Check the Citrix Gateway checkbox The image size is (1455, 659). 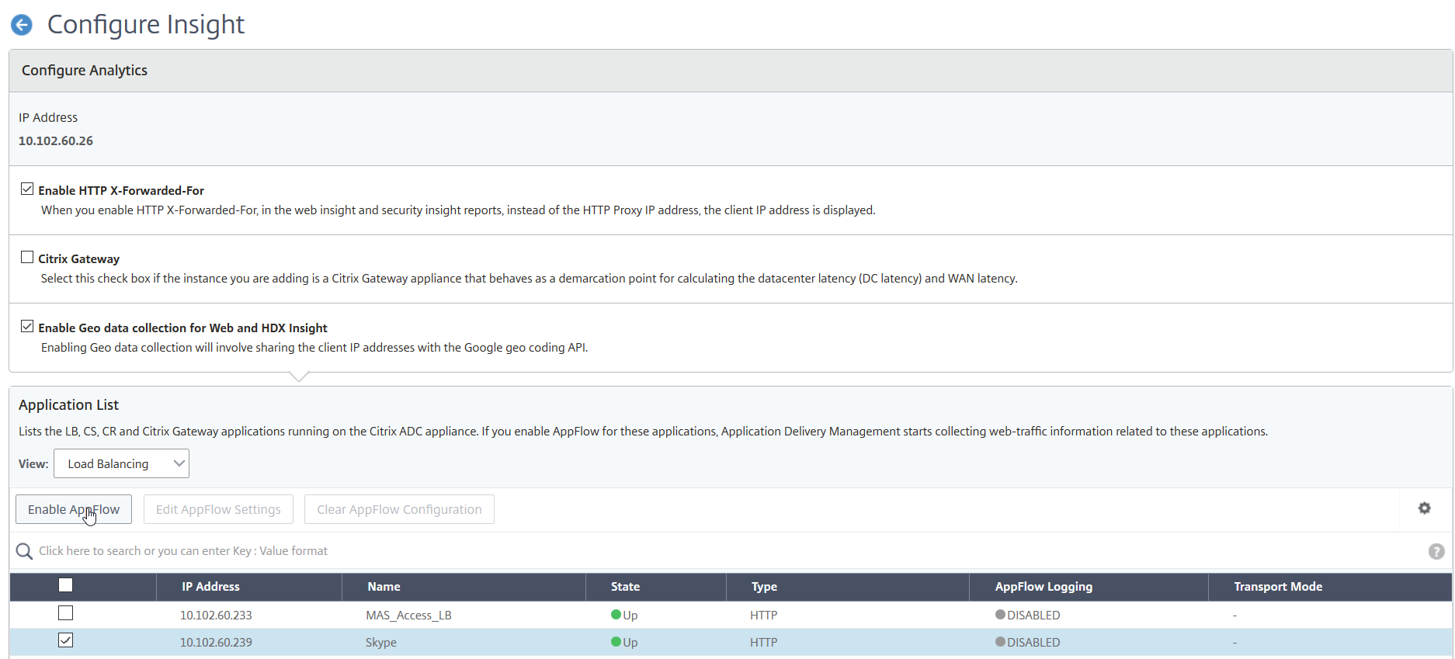point(27,258)
